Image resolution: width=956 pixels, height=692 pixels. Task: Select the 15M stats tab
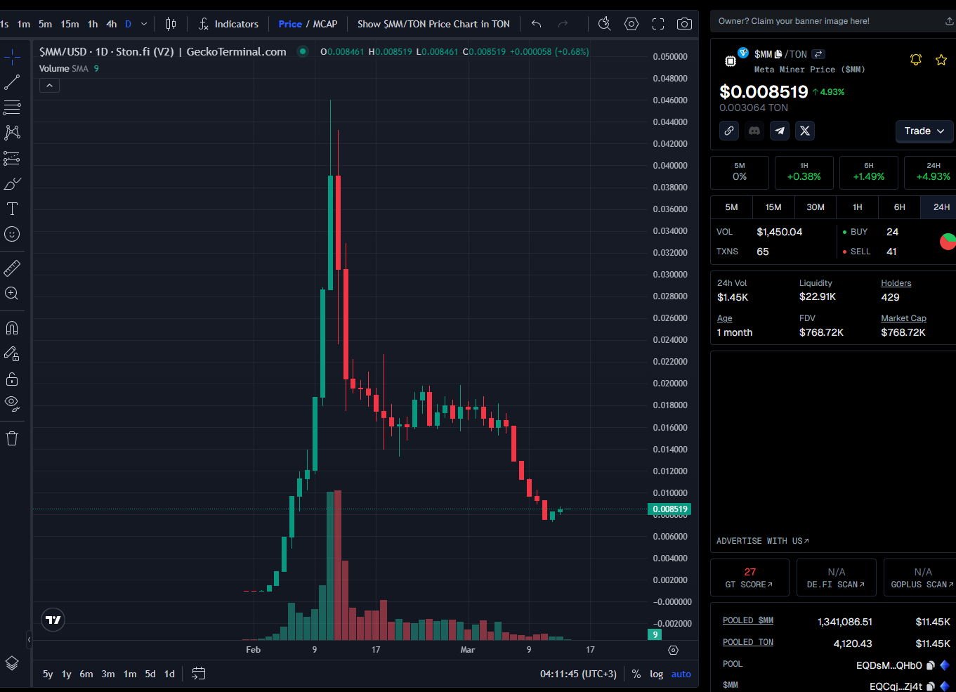pyautogui.click(x=773, y=207)
